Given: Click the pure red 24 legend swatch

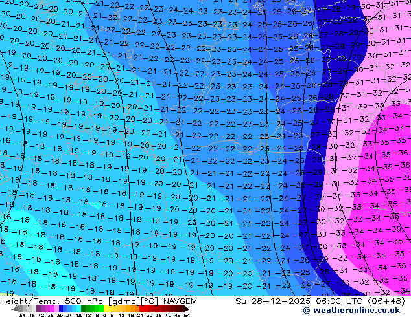Looking at the screenshot, I should tap(141, 309).
